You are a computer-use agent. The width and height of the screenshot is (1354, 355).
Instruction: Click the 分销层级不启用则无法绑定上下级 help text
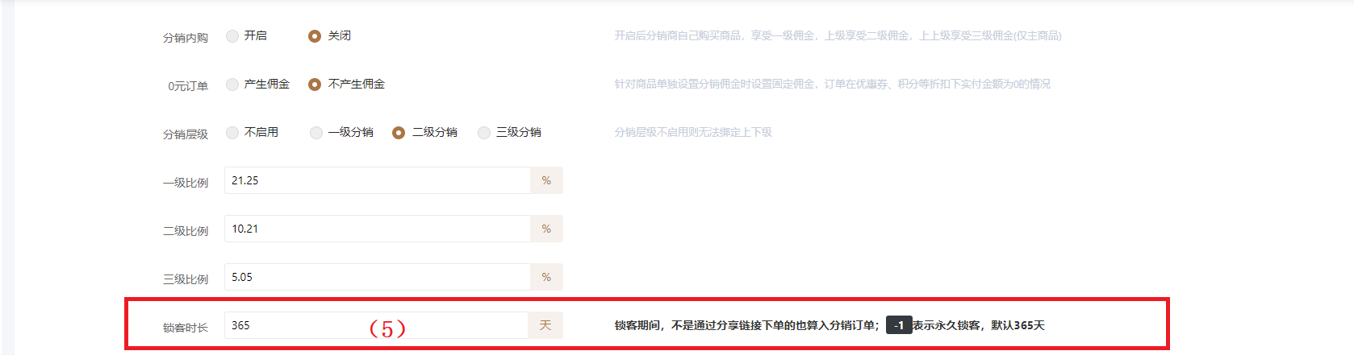pyautogui.click(x=693, y=132)
